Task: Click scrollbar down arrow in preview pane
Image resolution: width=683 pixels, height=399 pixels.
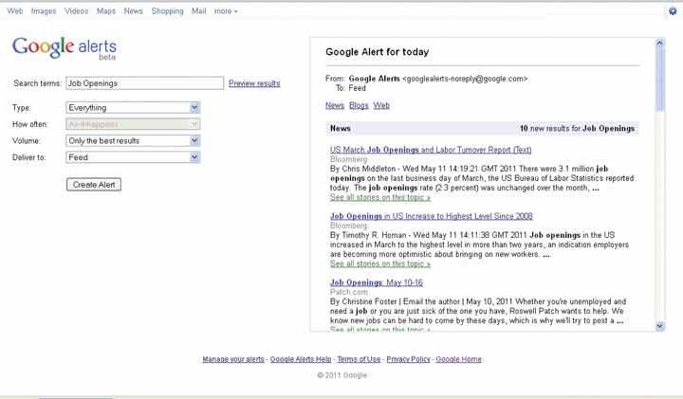Action: pos(660,326)
